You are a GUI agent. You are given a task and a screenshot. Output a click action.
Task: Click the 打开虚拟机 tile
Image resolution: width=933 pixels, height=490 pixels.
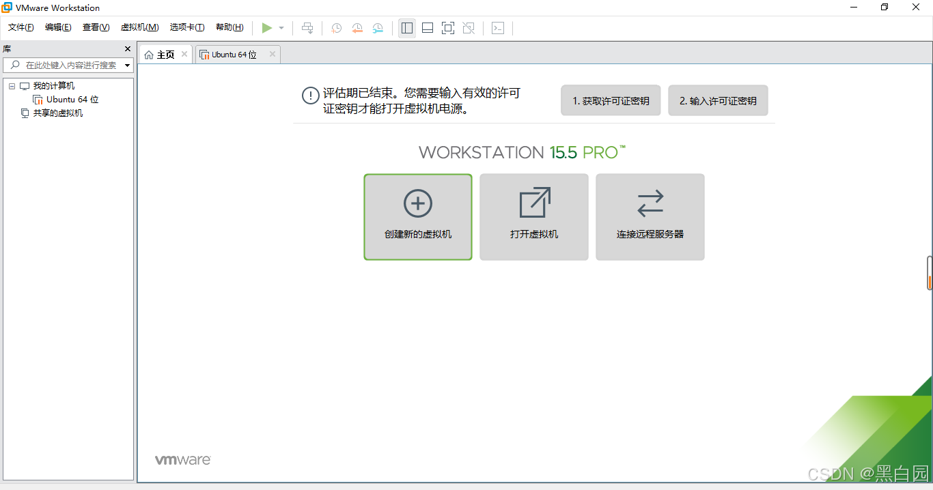pos(534,217)
